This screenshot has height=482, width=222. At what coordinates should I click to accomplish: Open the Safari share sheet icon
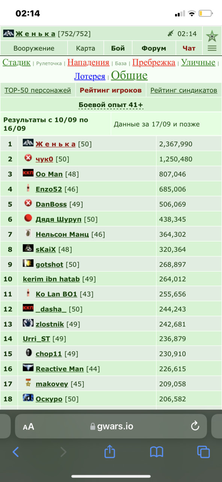[109, 451]
